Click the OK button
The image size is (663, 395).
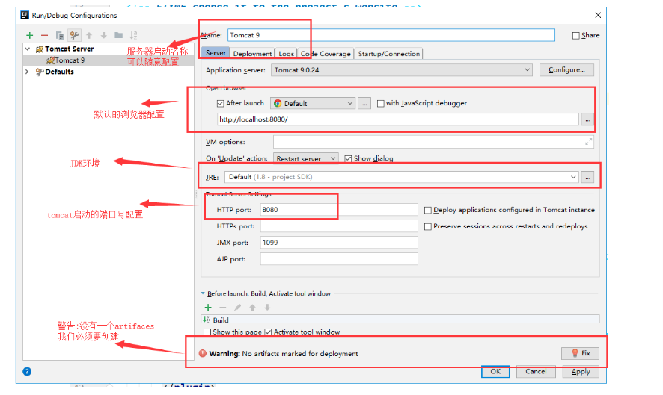coord(495,371)
